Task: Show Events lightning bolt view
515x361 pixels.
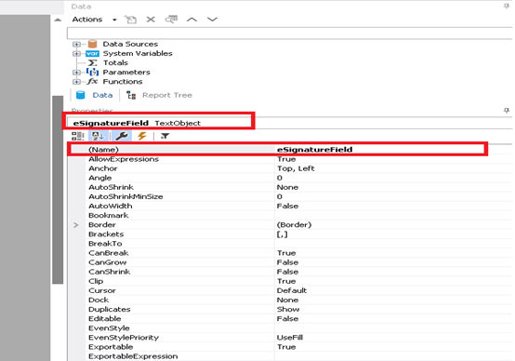Action: [x=142, y=136]
